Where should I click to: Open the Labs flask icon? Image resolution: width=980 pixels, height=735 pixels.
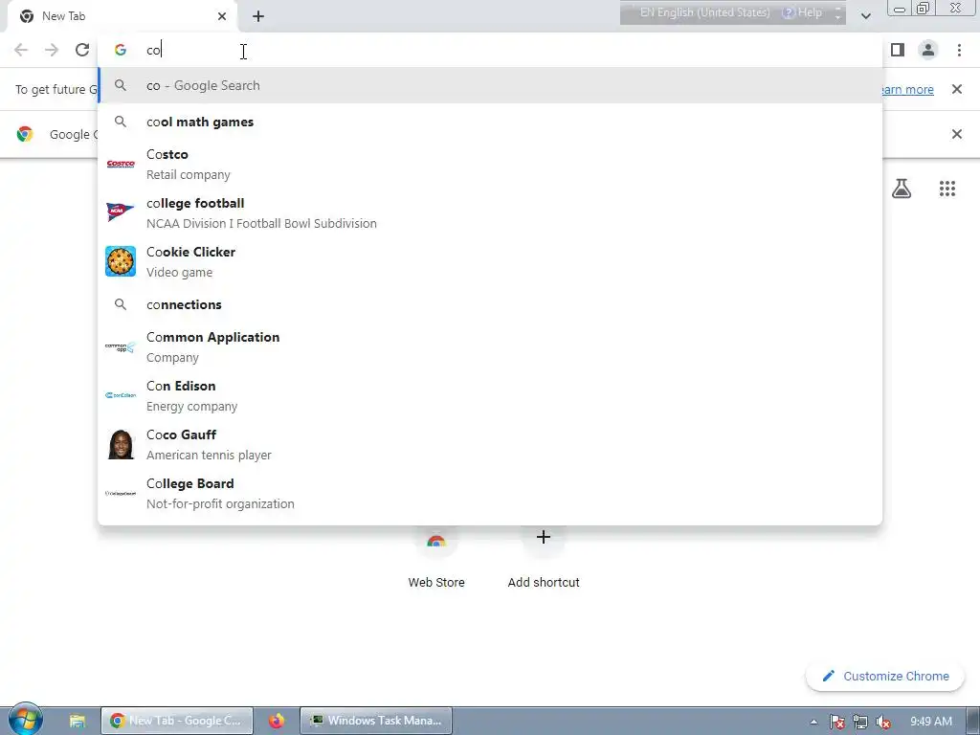(x=902, y=189)
